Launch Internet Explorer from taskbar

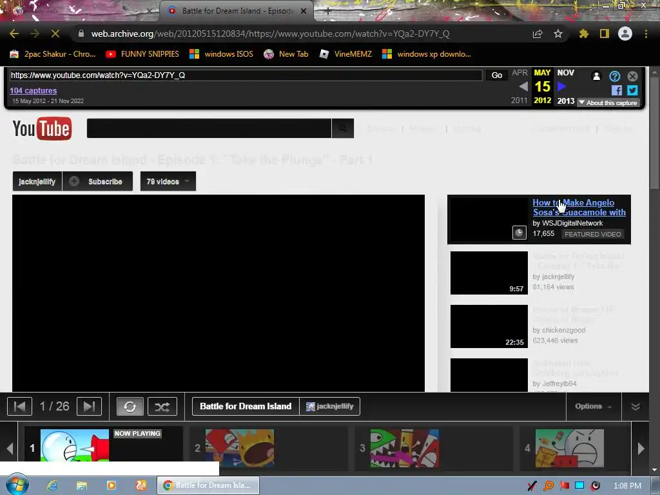52,485
